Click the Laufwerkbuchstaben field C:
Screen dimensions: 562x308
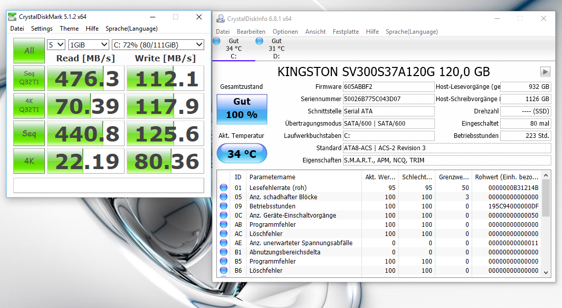pyautogui.click(x=389, y=135)
